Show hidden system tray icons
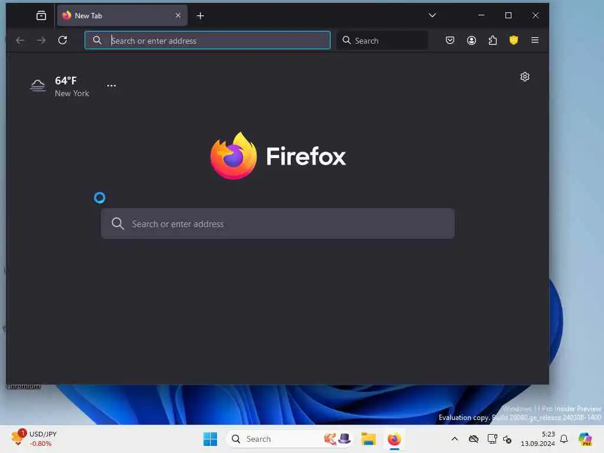This screenshot has height=453, width=604. (455, 439)
